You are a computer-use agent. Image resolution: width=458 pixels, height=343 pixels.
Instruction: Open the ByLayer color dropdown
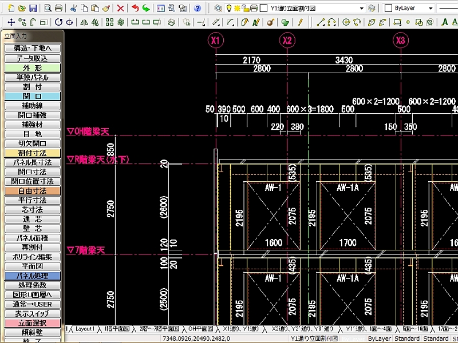click(431, 8)
